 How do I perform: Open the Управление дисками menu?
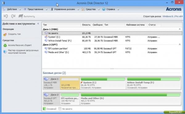coord(64,9)
